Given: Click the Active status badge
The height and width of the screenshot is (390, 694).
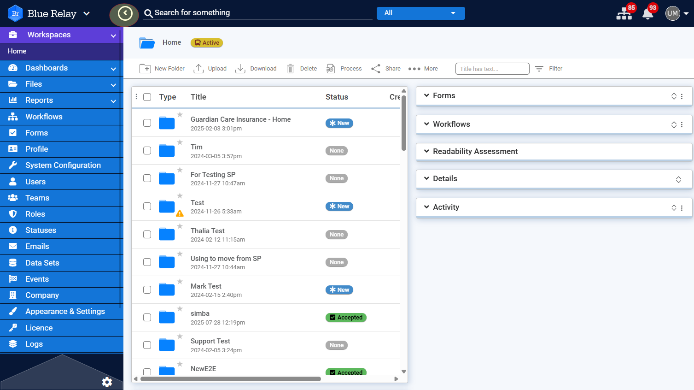Looking at the screenshot, I should tap(207, 43).
